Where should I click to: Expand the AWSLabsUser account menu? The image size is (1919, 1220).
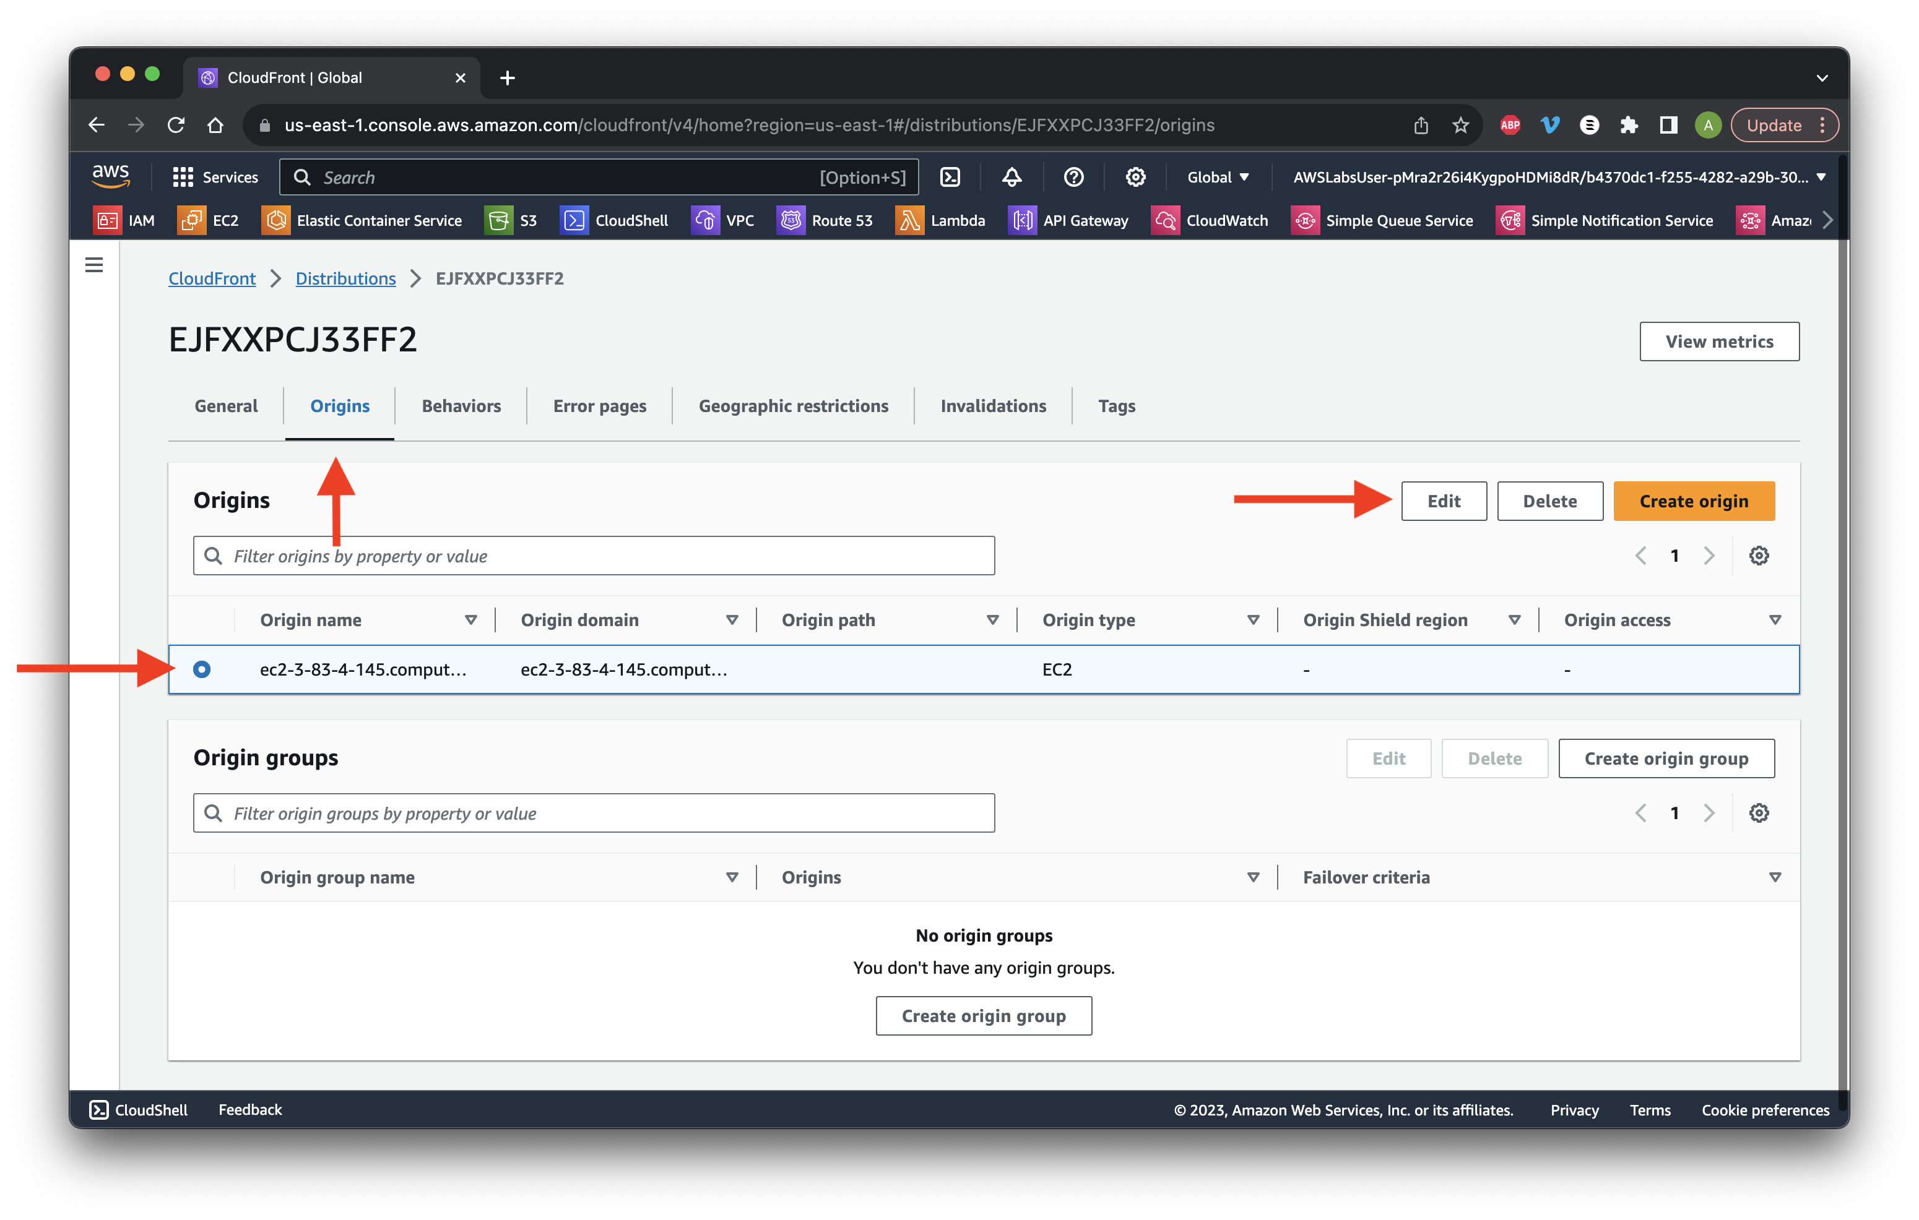(x=1558, y=177)
